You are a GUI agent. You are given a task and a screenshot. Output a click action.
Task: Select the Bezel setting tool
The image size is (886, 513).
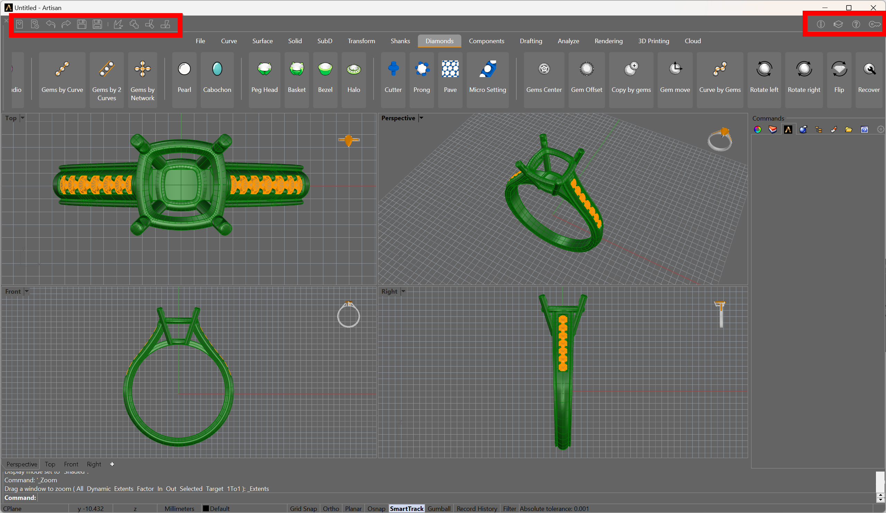(325, 80)
